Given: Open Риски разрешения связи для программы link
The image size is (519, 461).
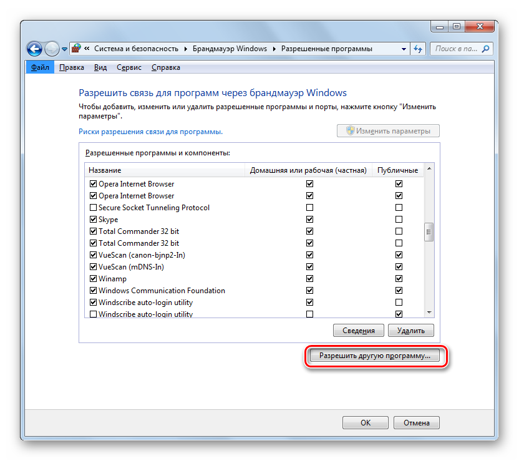Looking at the screenshot, I should coord(150,132).
